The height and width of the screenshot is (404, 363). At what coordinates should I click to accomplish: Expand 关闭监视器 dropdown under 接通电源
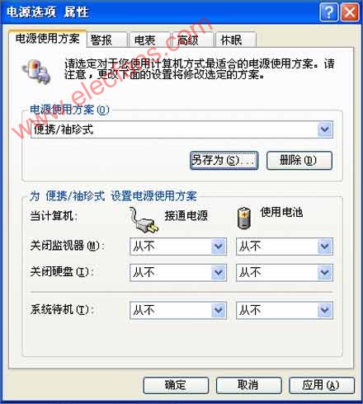pos(219,247)
